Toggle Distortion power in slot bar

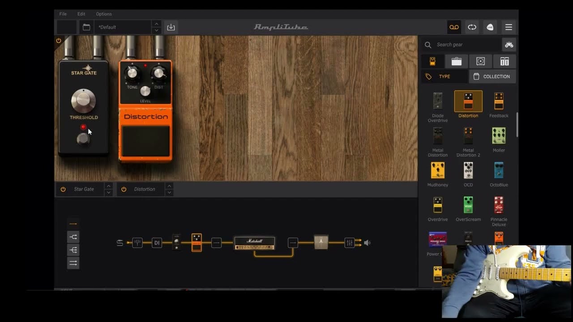click(124, 189)
